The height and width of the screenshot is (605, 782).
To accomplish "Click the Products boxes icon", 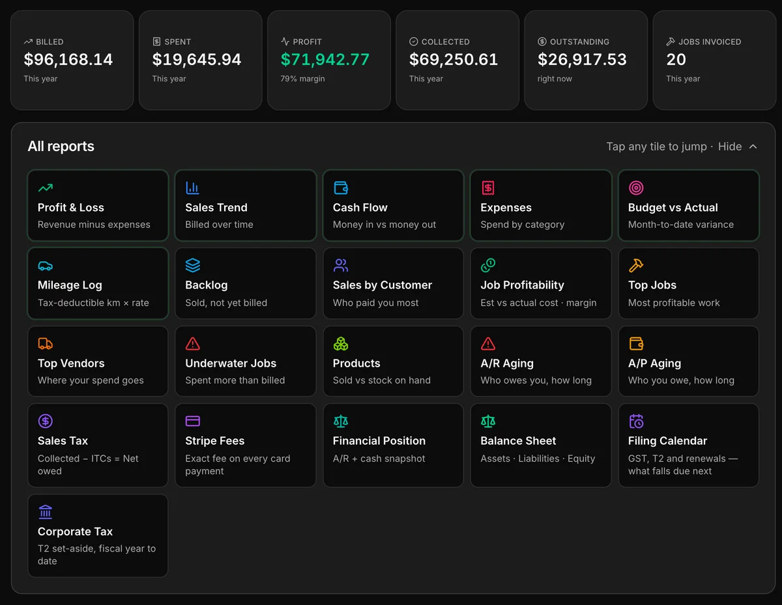I will point(341,344).
